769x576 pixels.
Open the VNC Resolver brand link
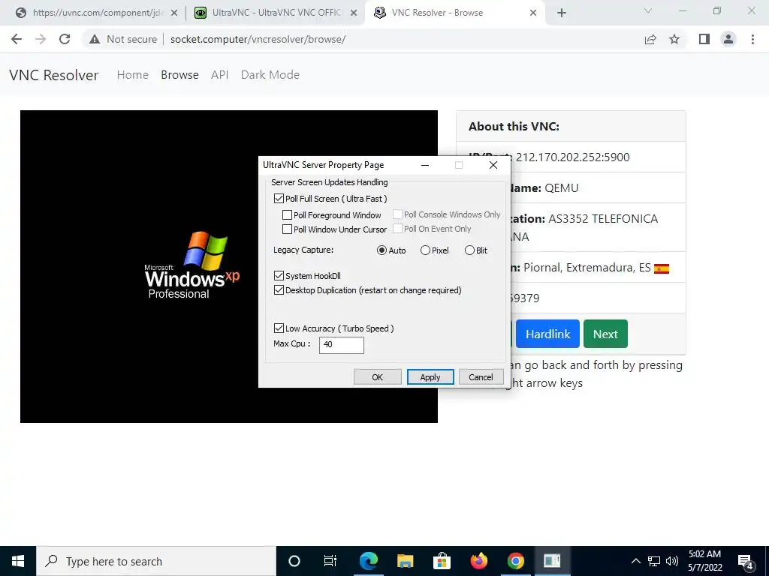coord(54,75)
